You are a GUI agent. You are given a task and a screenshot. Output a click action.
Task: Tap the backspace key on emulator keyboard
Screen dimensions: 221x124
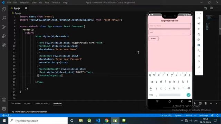pyautogui.click(x=189, y=88)
